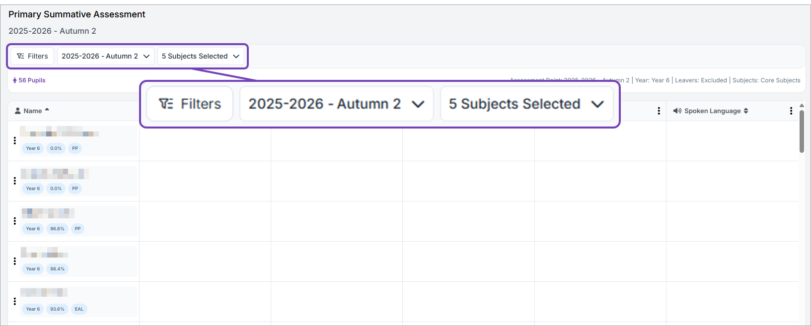Open kebab menu for the 98.4% pupil row

(x=15, y=261)
